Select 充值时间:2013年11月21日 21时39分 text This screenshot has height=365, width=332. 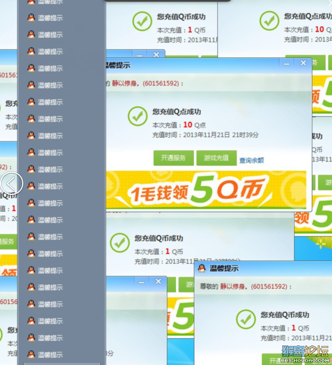205,135
